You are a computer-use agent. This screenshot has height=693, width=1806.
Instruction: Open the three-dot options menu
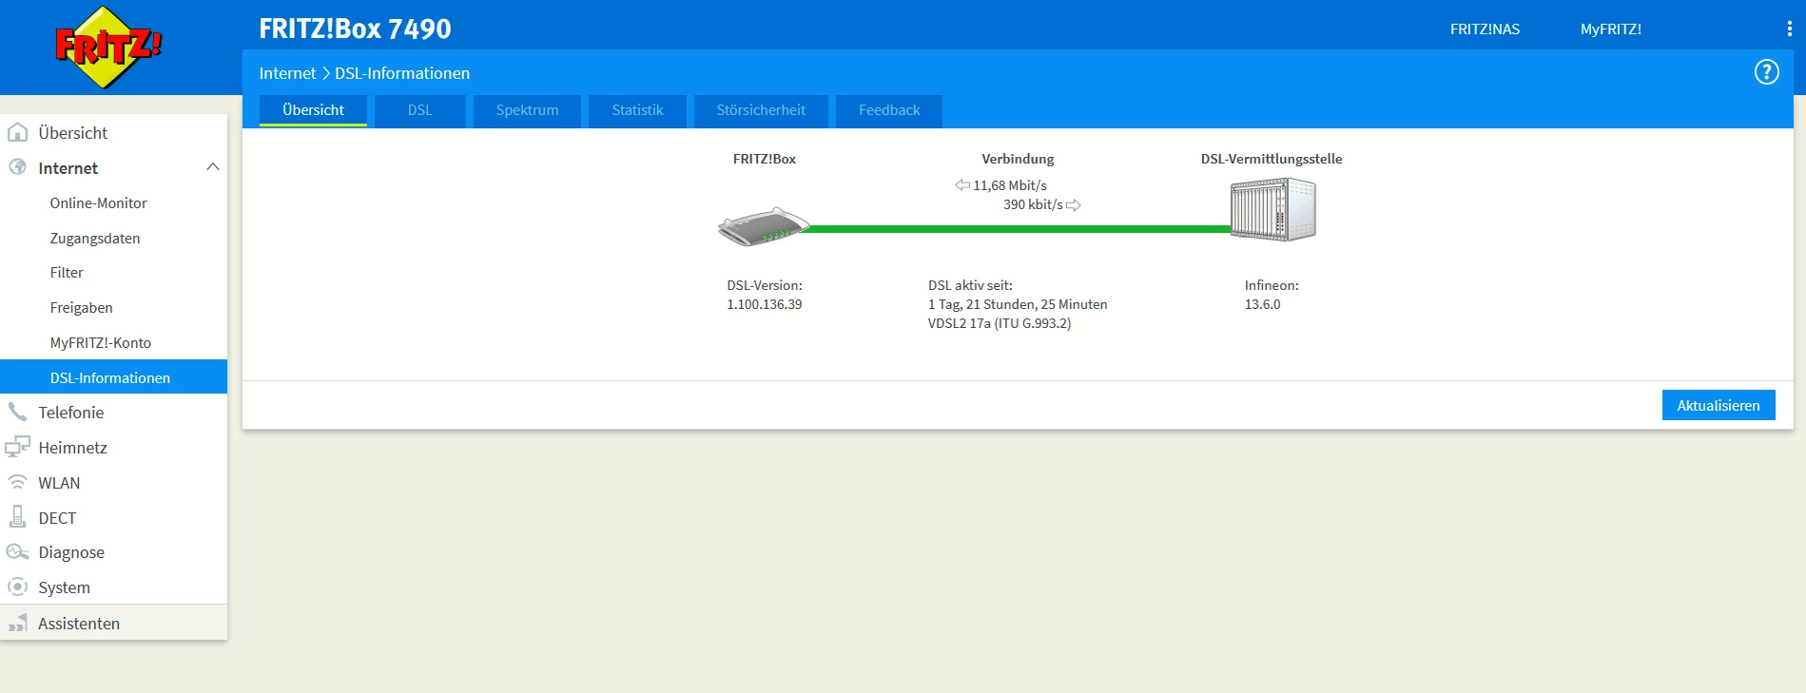pos(1789,29)
